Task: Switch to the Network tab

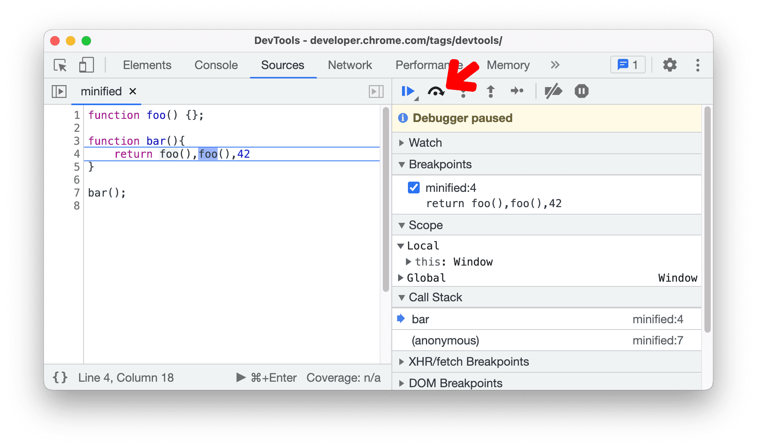Action: pos(351,65)
